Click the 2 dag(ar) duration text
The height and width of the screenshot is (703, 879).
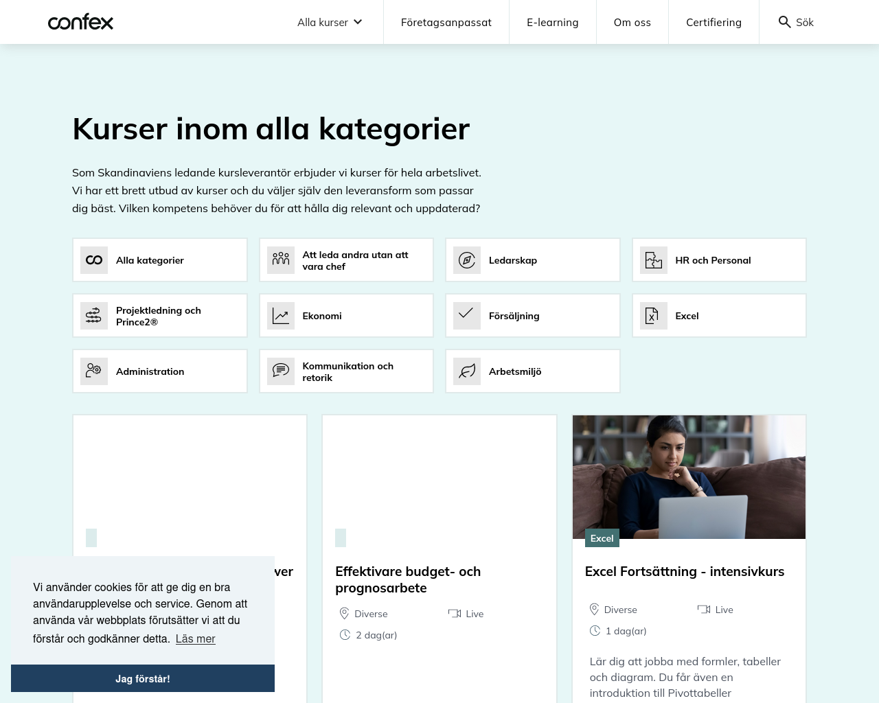click(x=376, y=635)
